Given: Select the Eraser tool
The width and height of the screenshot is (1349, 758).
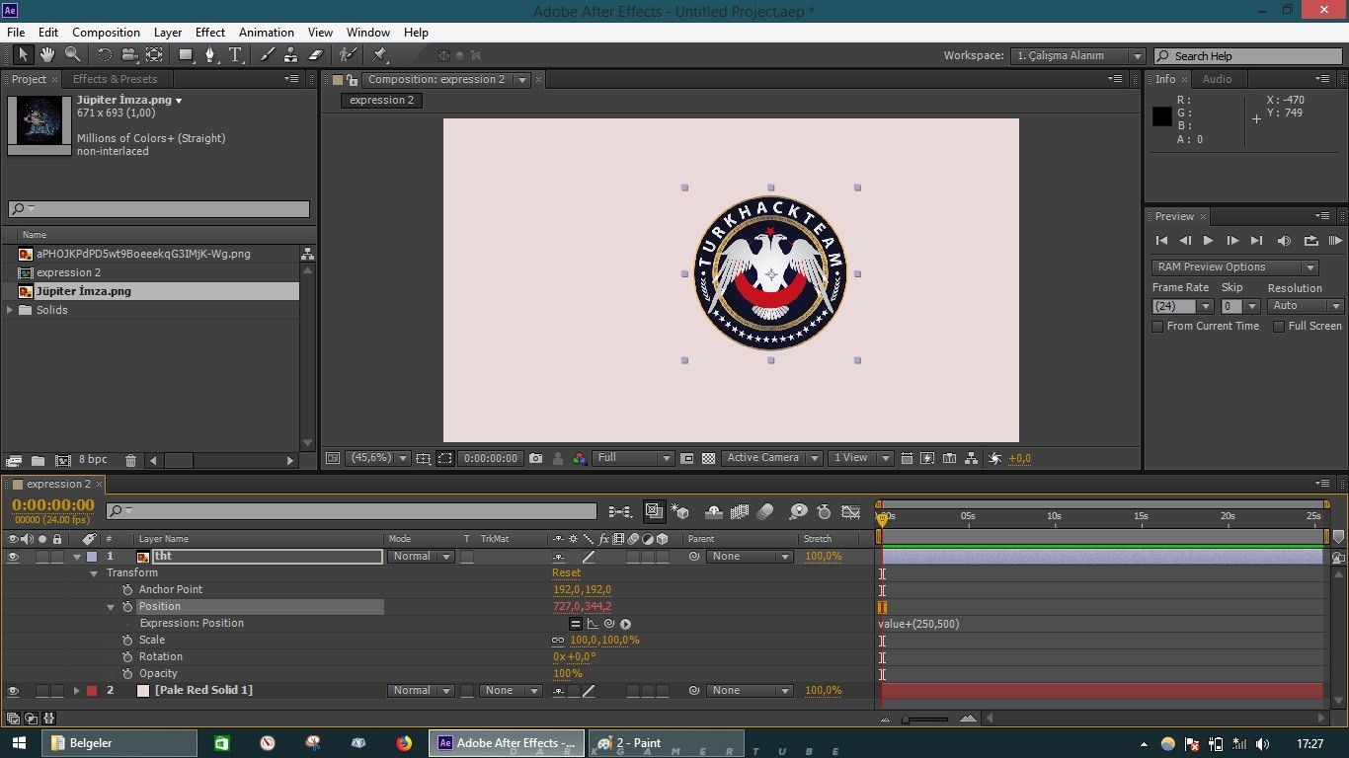Looking at the screenshot, I should pyautogui.click(x=315, y=55).
